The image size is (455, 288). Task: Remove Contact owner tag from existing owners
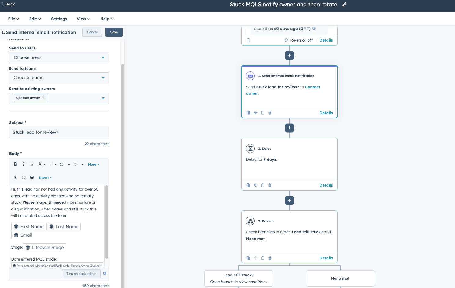pyautogui.click(x=43, y=98)
